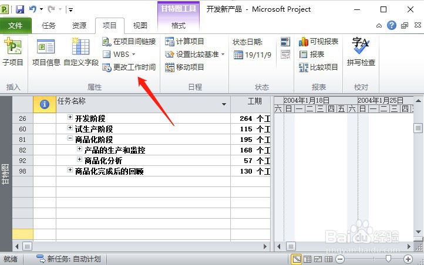Open 报表 reports
This screenshot has height=265, width=424.
point(311,55)
